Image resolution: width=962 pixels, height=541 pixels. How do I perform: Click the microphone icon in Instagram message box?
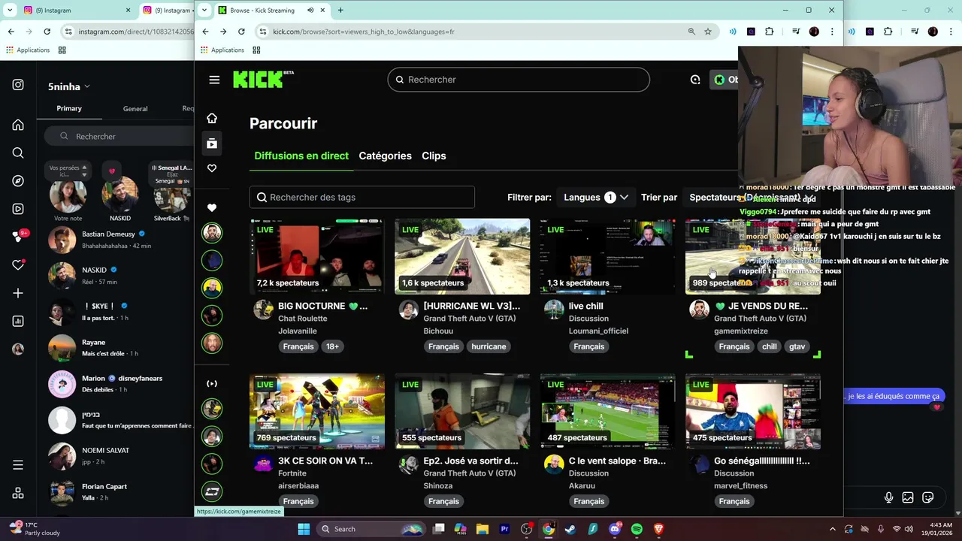(x=889, y=497)
